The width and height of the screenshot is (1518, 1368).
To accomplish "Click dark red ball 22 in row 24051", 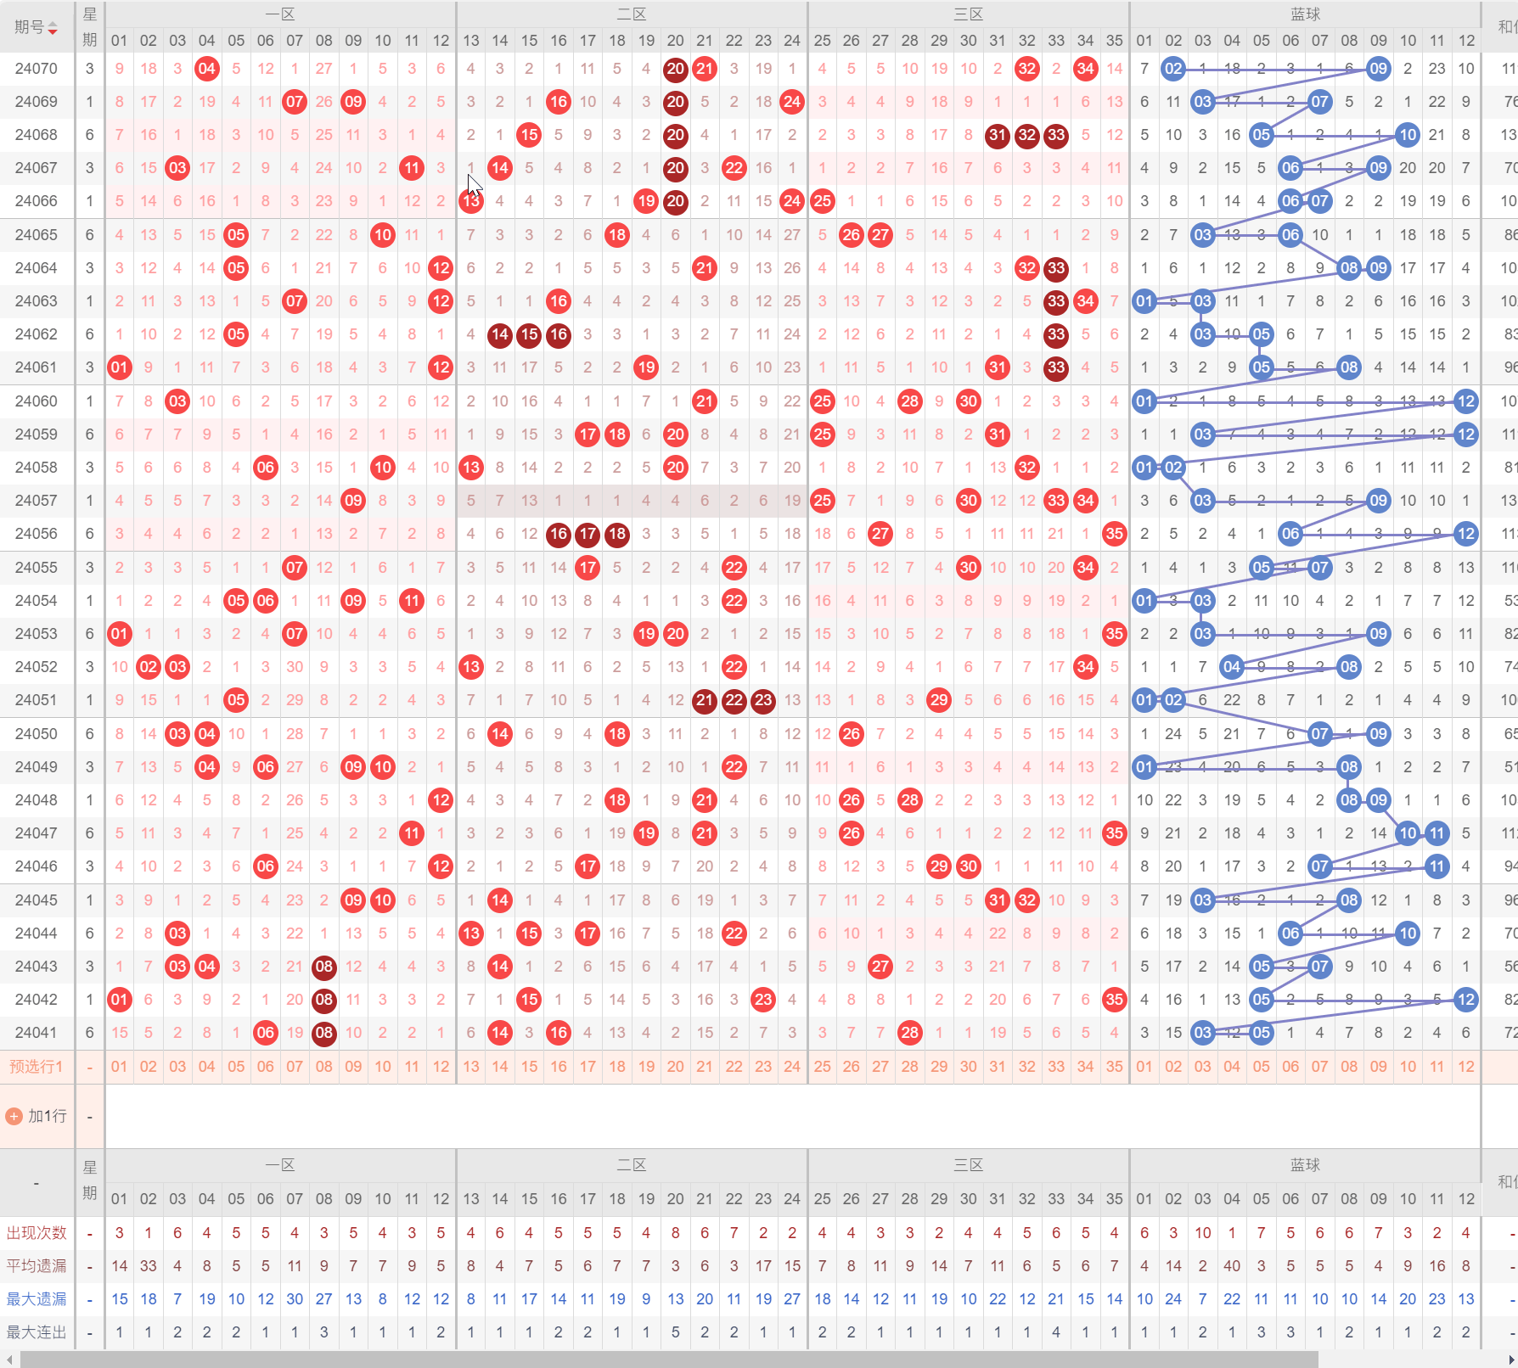I will (x=734, y=700).
